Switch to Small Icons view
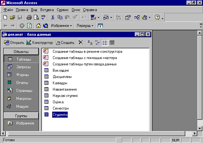 97,42
